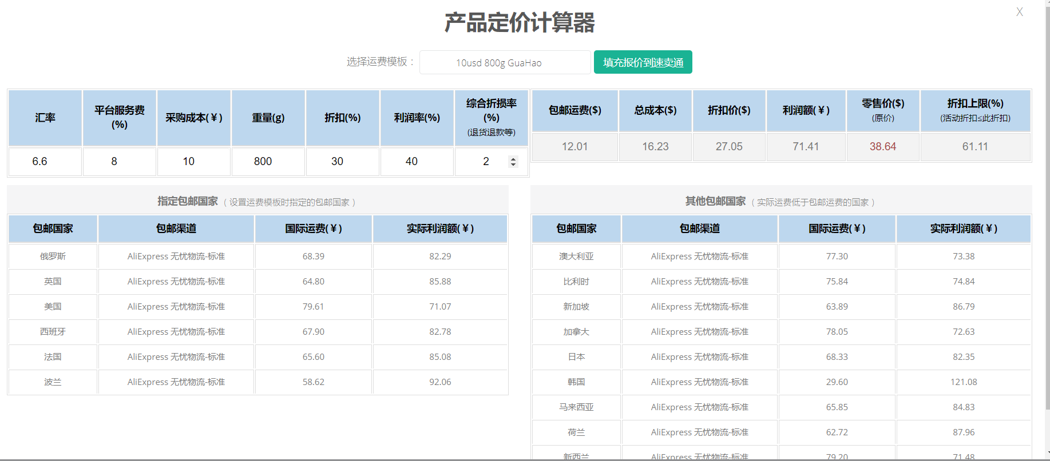Click the 法国 actual profit 85.08
1050x461 pixels.
(x=440, y=357)
